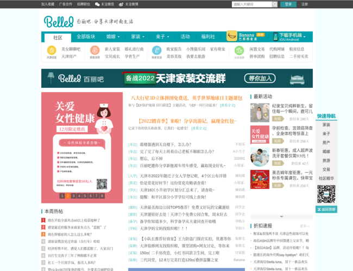353x271 pixels.
Task: Click the 招聘职位 link
Action: (x=84, y=4)
